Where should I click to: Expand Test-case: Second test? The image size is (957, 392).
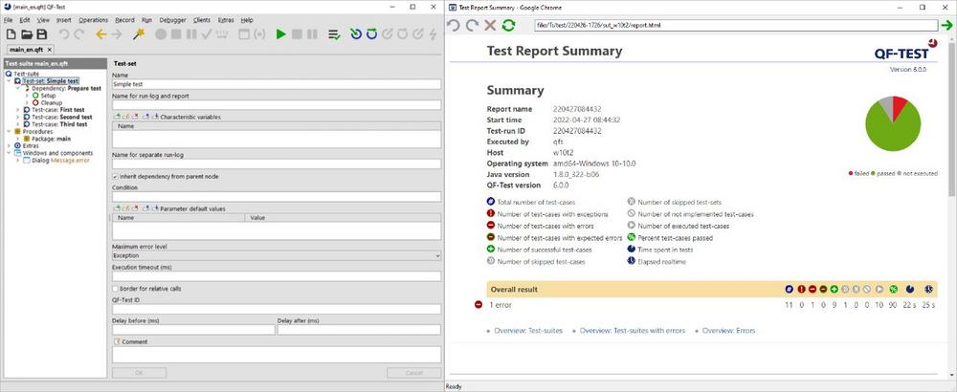coord(18,117)
